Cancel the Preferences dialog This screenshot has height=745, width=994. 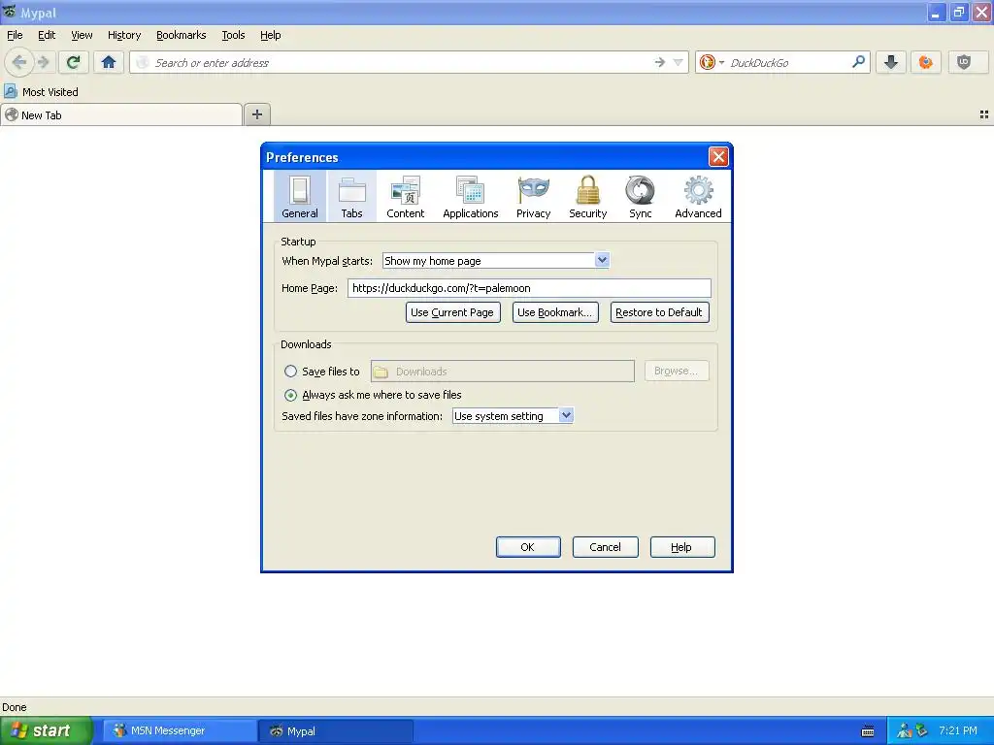tap(606, 547)
